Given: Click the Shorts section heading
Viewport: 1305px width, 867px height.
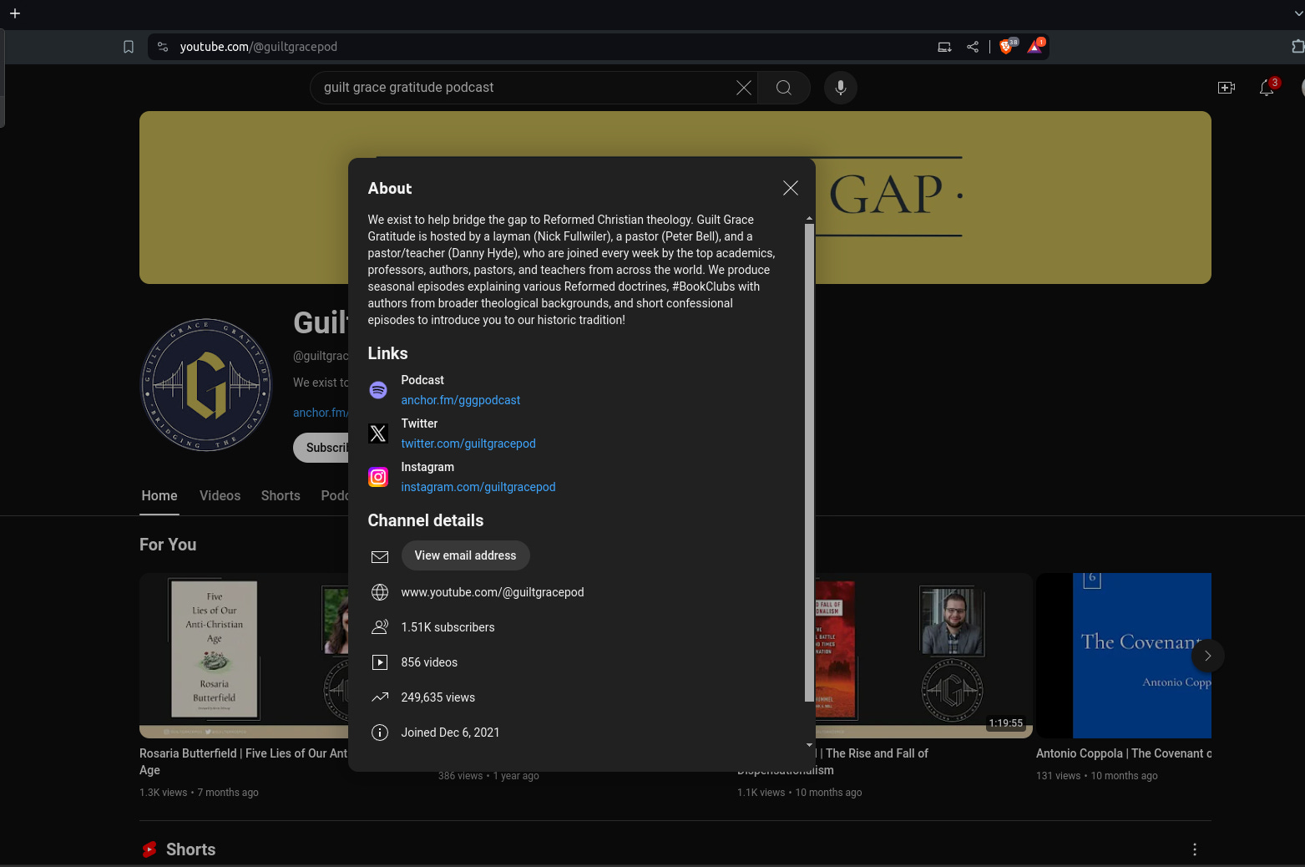Looking at the screenshot, I should [190, 849].
